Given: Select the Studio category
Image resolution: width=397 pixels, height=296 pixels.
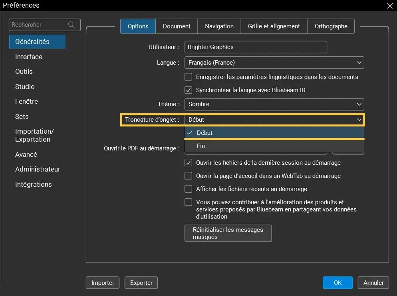Looking at the screenshot, I should point(26,87).
